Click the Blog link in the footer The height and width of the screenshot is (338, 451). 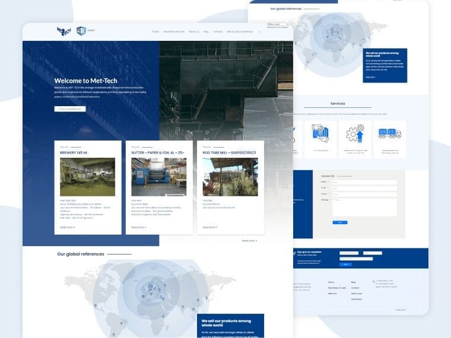[353, 282]
